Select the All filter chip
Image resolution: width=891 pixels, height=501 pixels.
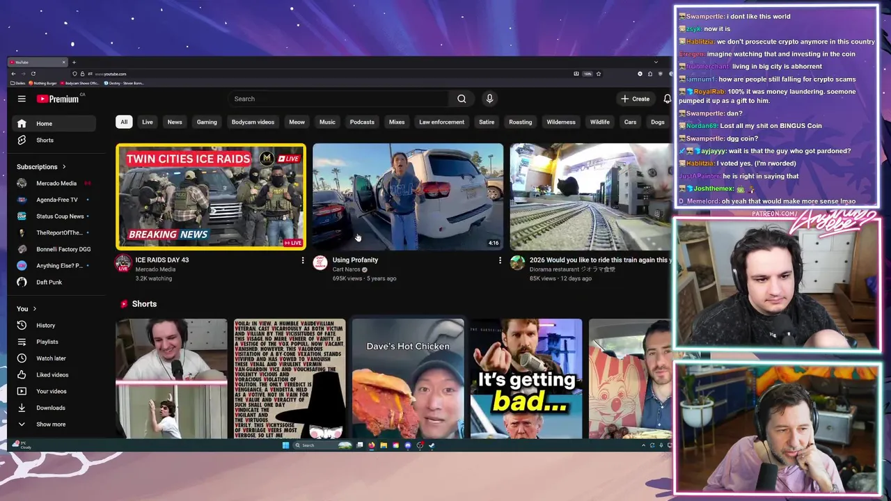pyautogui.click(x=124, y=122)
